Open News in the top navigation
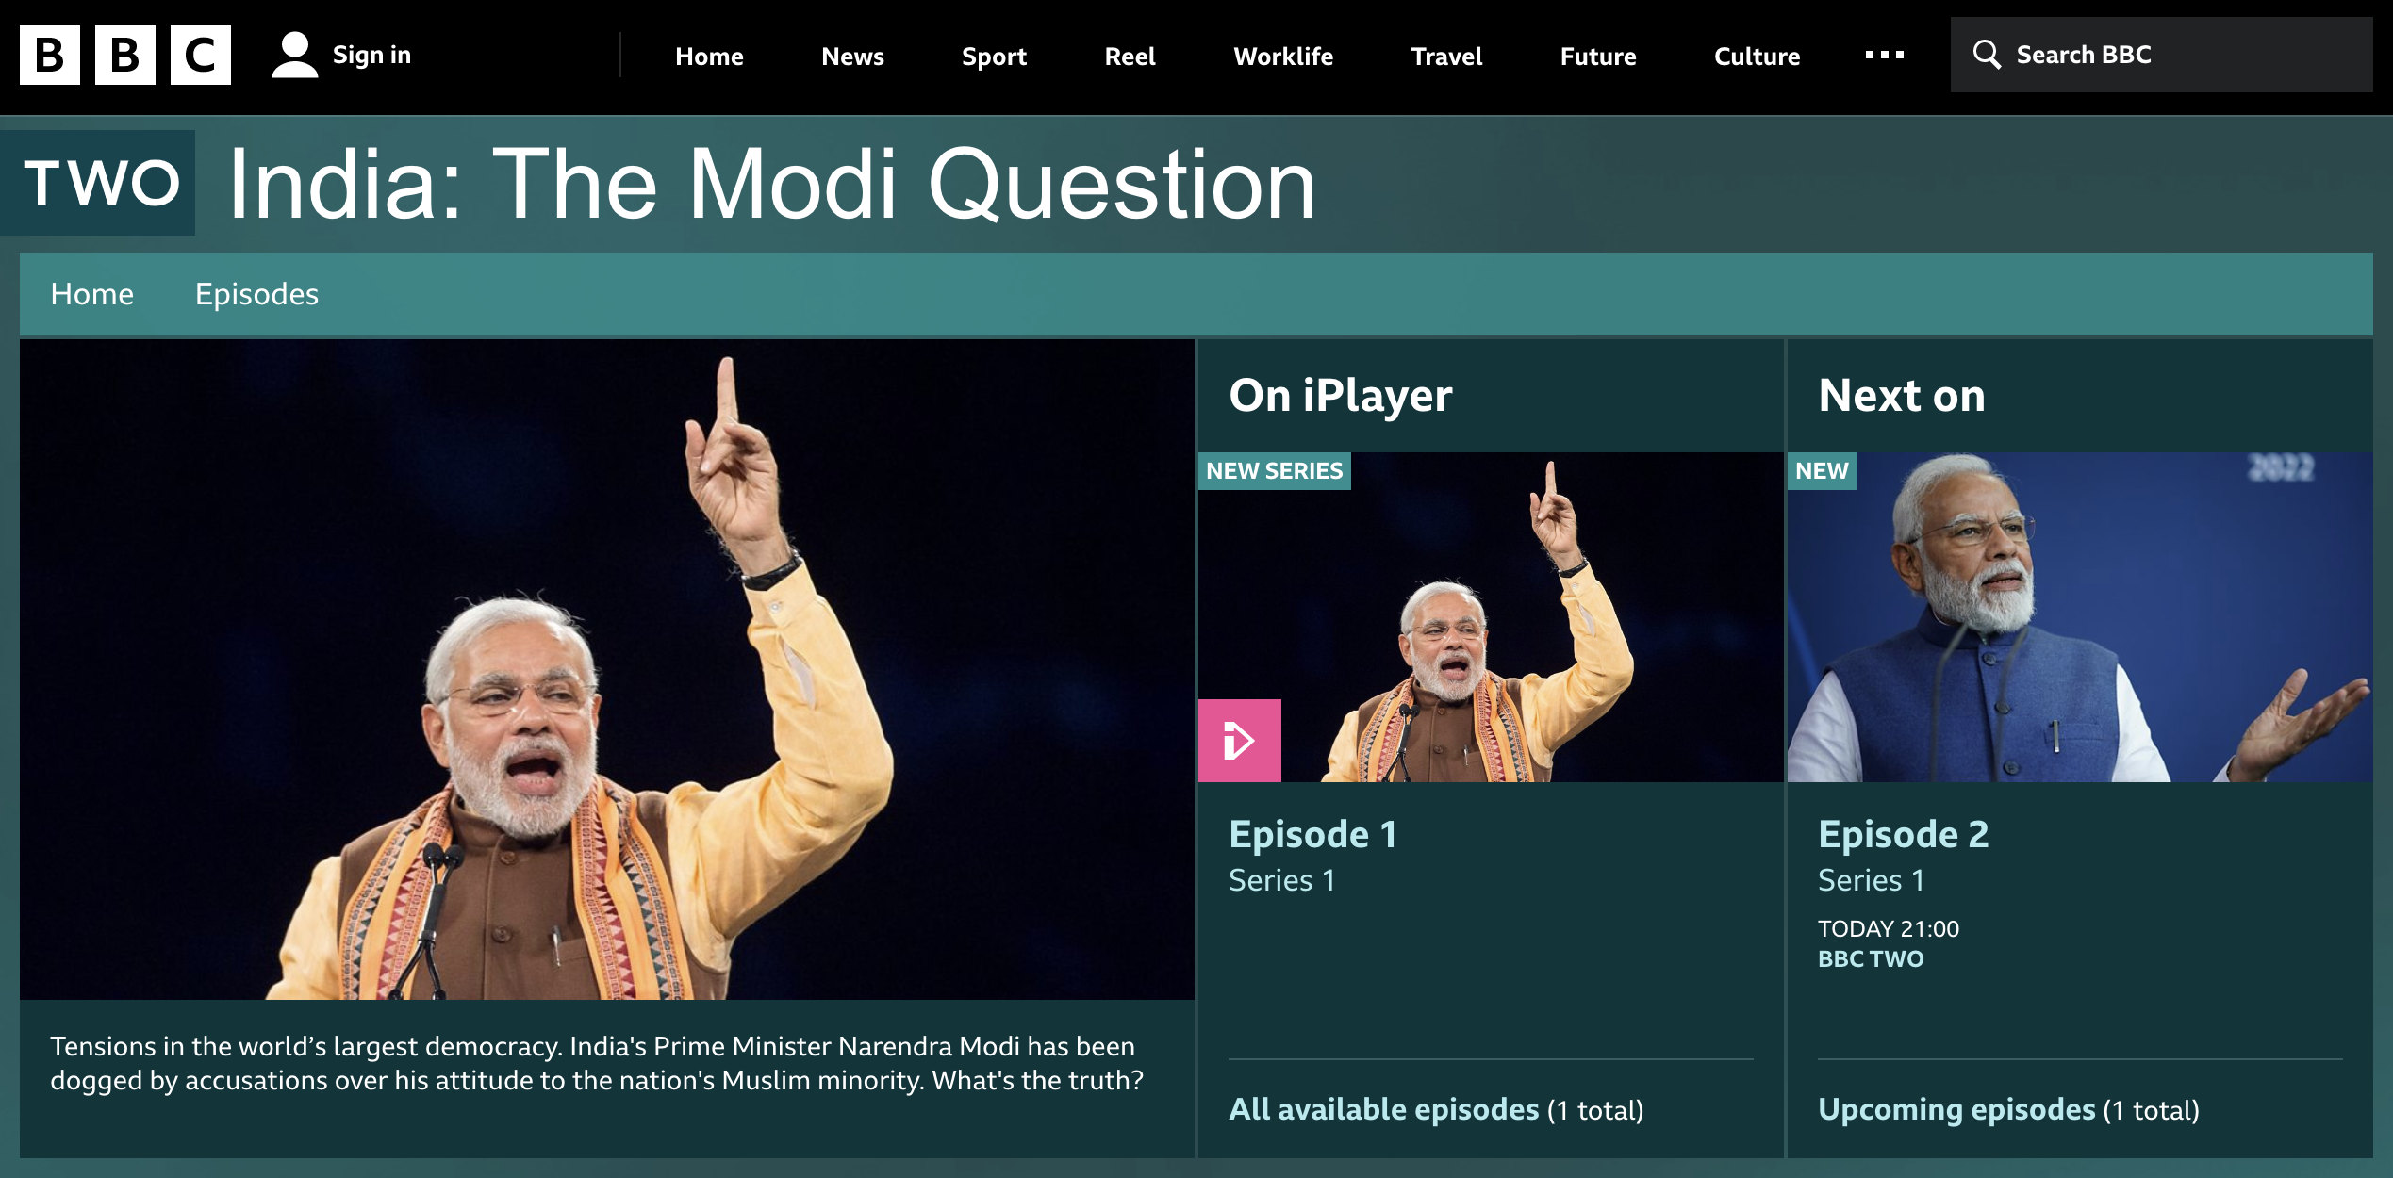Screen dimensions: 2393x1178 point(852,57)
